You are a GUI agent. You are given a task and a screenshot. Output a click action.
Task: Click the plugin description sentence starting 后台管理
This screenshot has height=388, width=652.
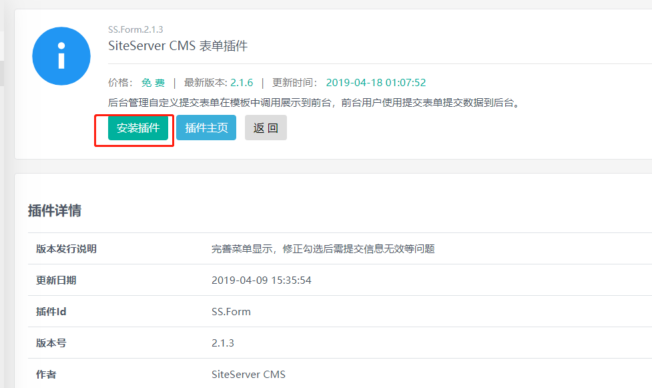tap(314, 103)
